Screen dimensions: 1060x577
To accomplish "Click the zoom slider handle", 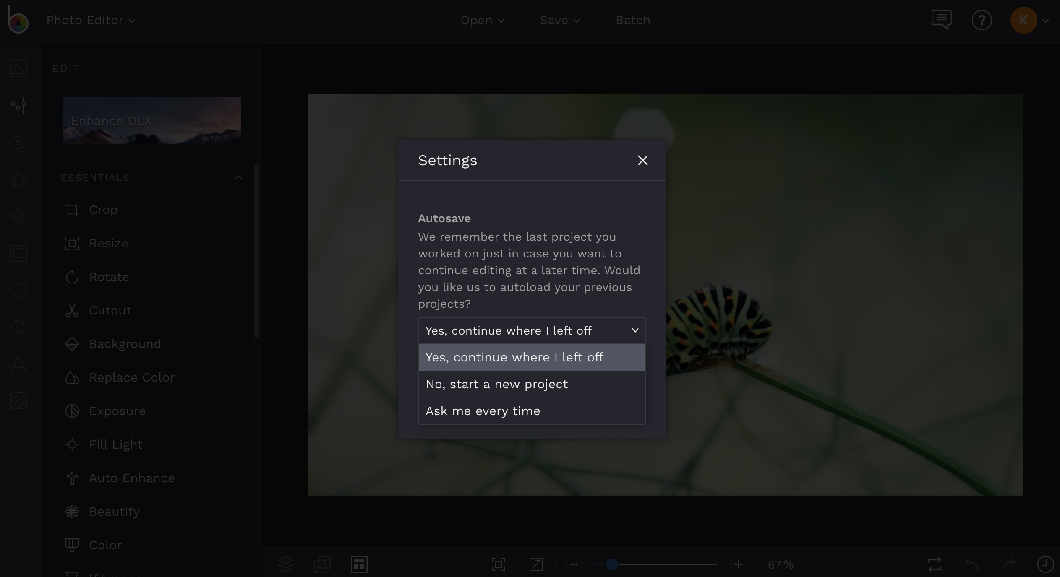I will point(612,564).
